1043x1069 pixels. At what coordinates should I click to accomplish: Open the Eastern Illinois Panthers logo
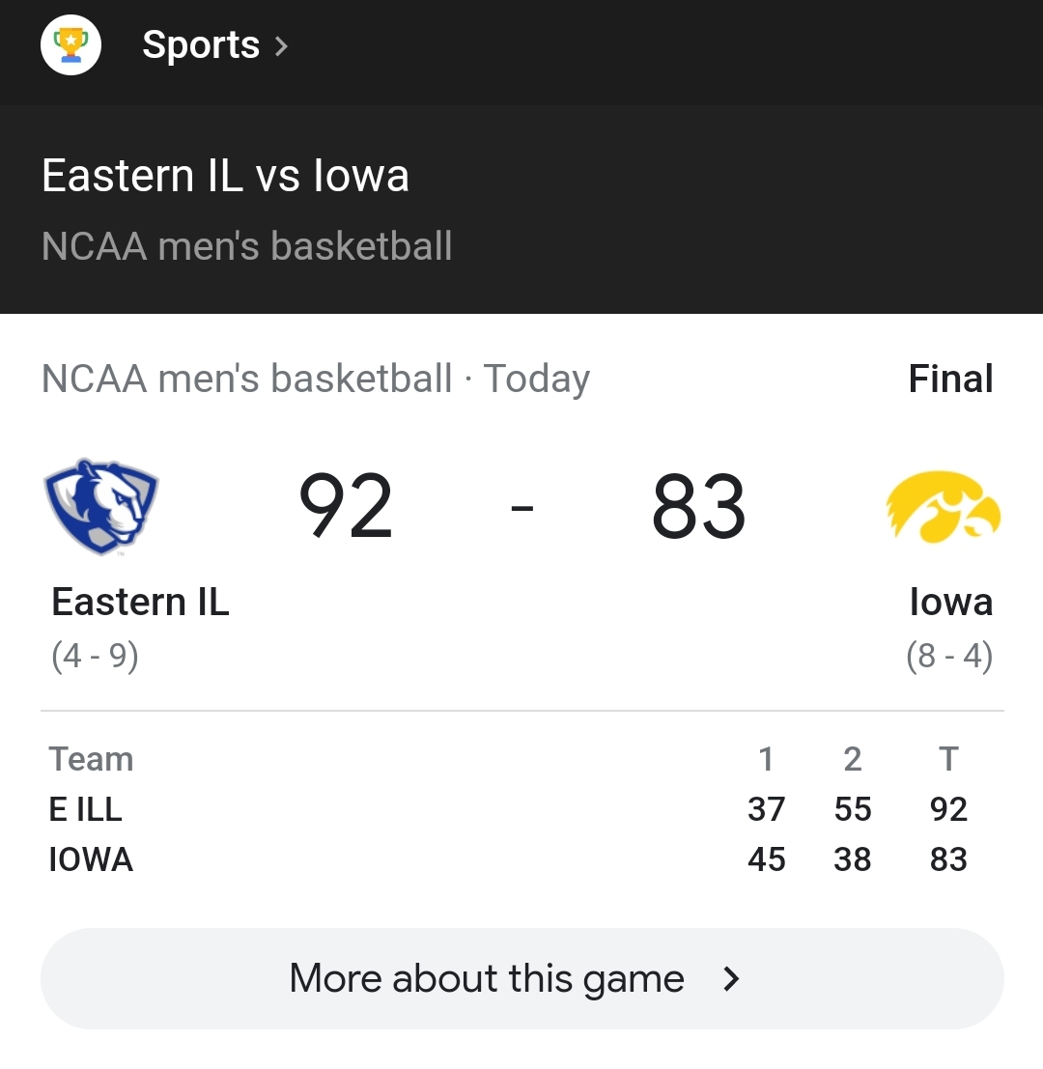(x=100, y=507)
